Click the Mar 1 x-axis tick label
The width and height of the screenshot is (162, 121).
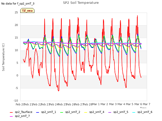(96, 104)
